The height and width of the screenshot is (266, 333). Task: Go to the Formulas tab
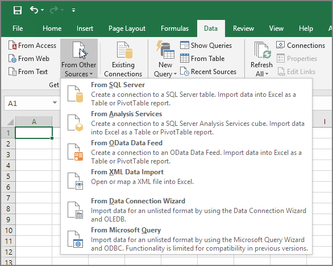pyautogui.click(x=174, y=28)
